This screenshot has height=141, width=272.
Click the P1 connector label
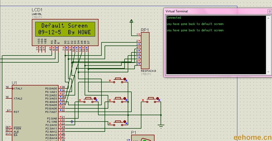point(134,133)
